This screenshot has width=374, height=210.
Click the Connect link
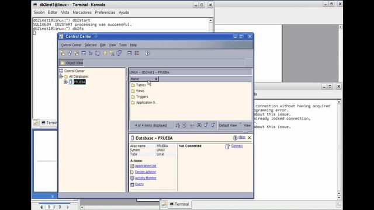click(237, 146)
